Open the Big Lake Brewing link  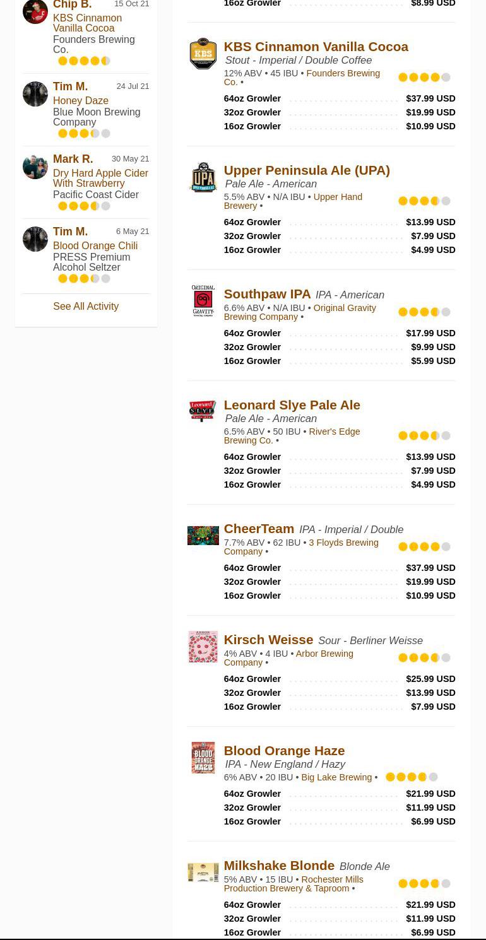(x=336, y=777)
